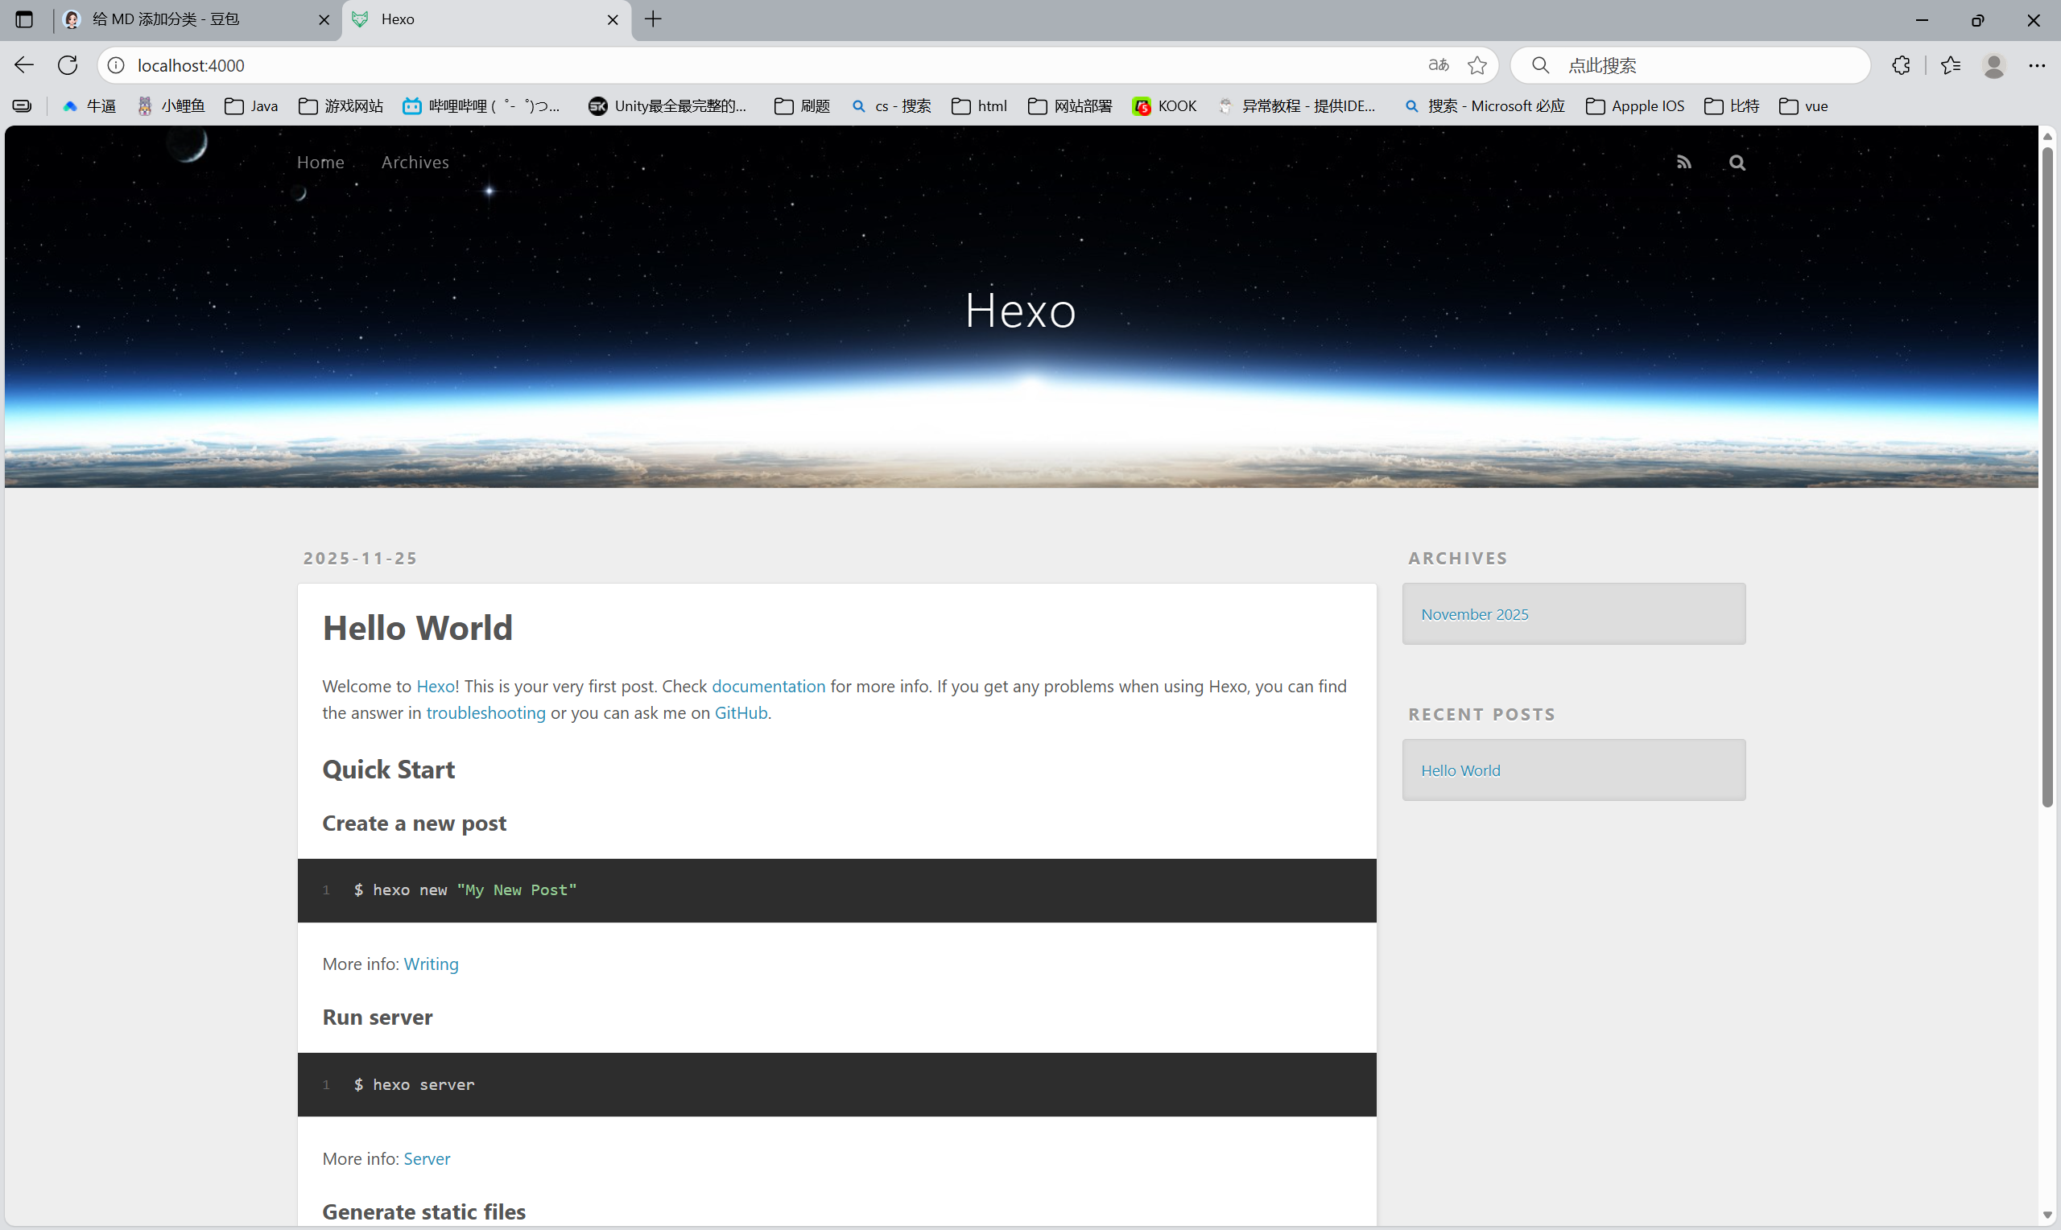Click the RSS feed icon in header

(x=1683, y=163)
